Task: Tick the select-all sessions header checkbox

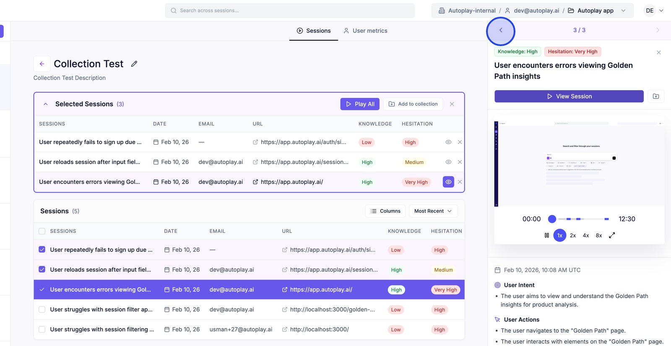Action: 42,231
